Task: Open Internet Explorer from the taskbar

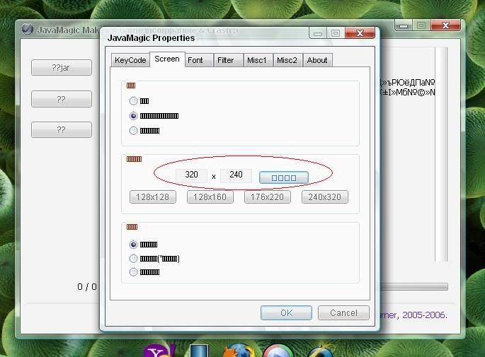Action: 321,351
